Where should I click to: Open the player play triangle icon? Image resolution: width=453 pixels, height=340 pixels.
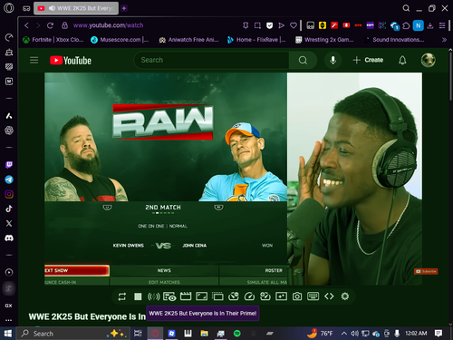[x=281, y=25]
